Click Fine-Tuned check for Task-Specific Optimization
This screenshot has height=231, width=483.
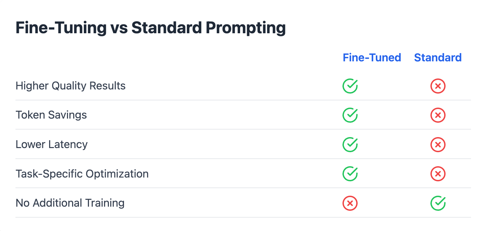(x=350, y=174)
